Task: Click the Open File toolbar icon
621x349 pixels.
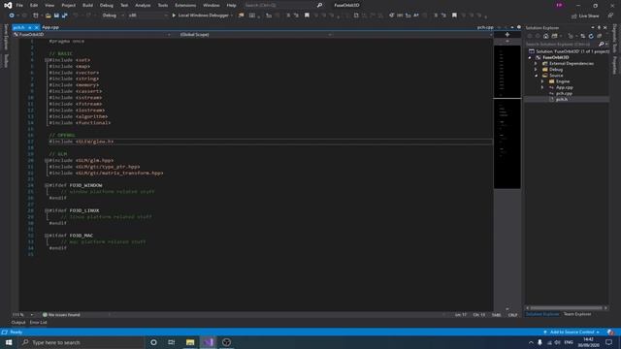Action: coord(48,16)
